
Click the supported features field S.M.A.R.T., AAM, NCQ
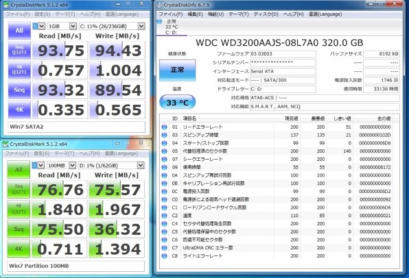pyautogui.click(x=325, y=107)
